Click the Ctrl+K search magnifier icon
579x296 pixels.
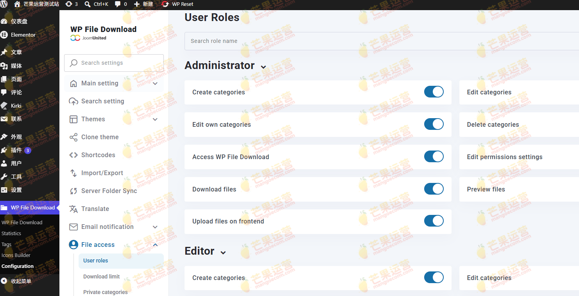click(88, 4)
